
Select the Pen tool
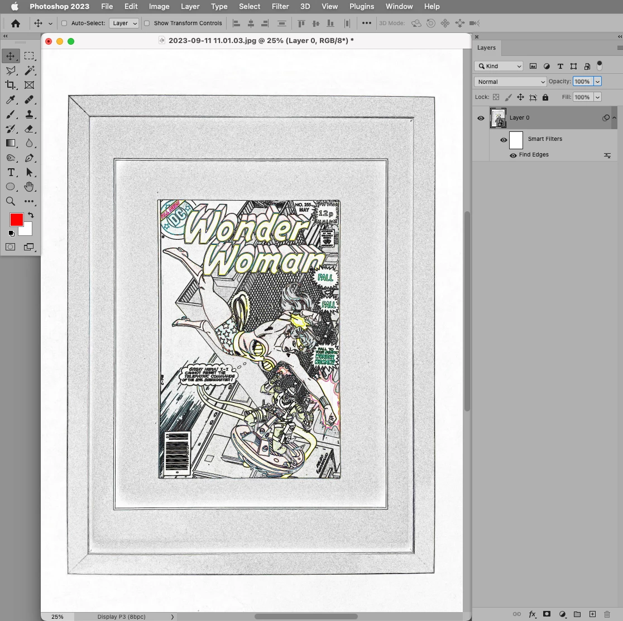coord(29,158)
